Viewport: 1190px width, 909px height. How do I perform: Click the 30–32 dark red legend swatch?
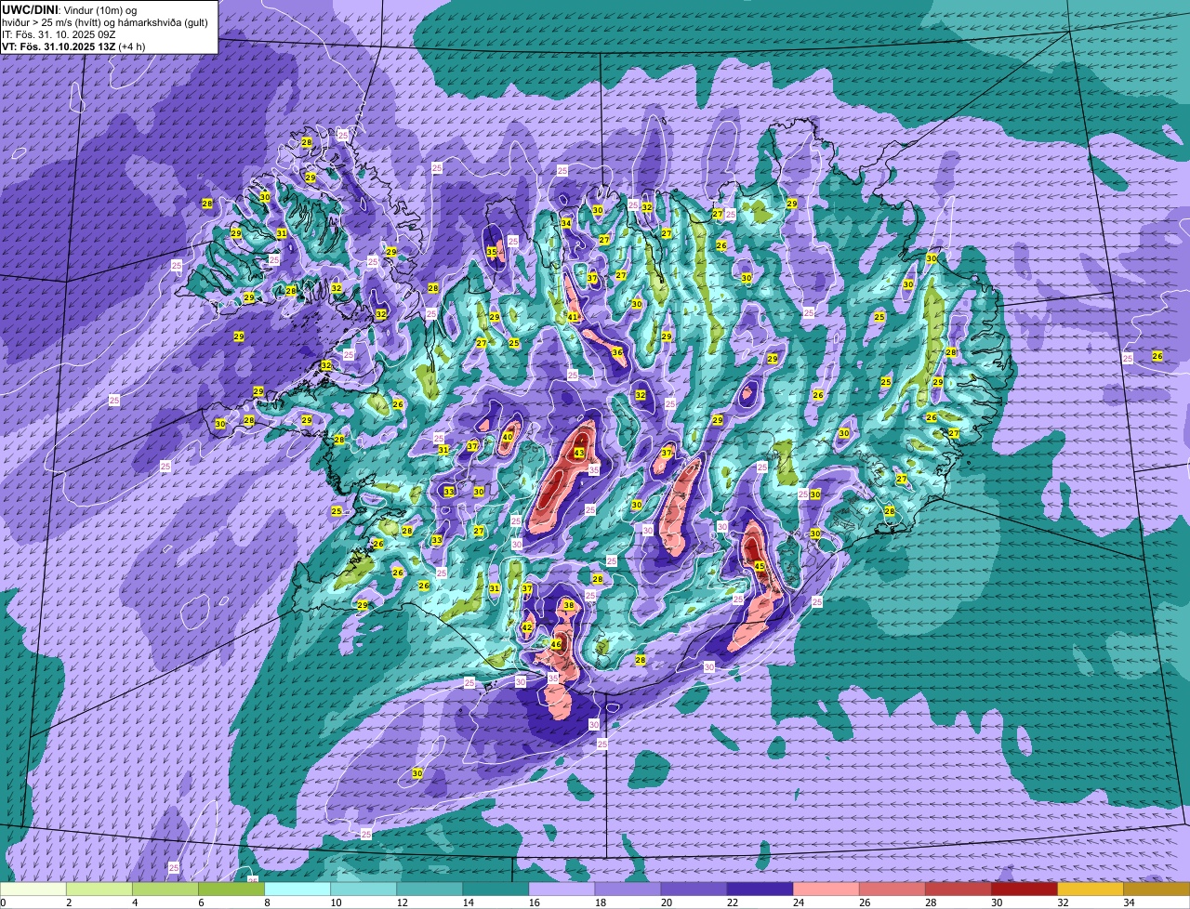(1025, 889)
